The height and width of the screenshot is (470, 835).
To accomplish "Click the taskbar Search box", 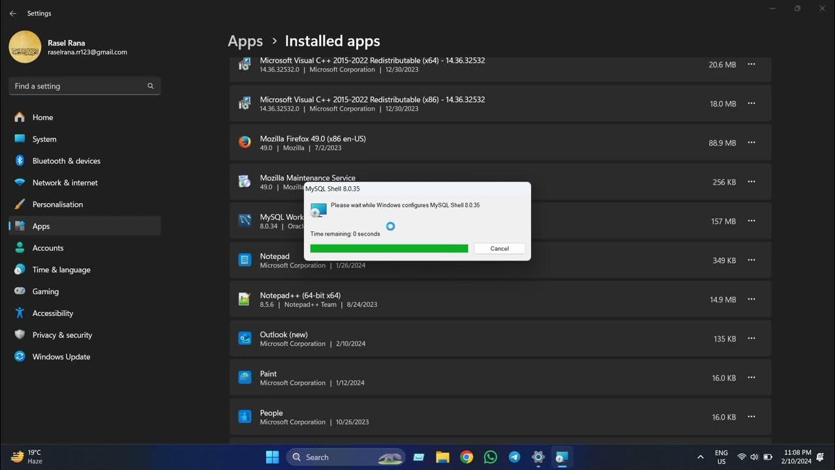I will click(346, 457).
